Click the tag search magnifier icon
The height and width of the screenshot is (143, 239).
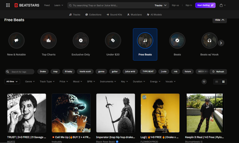tap(7, 71)
